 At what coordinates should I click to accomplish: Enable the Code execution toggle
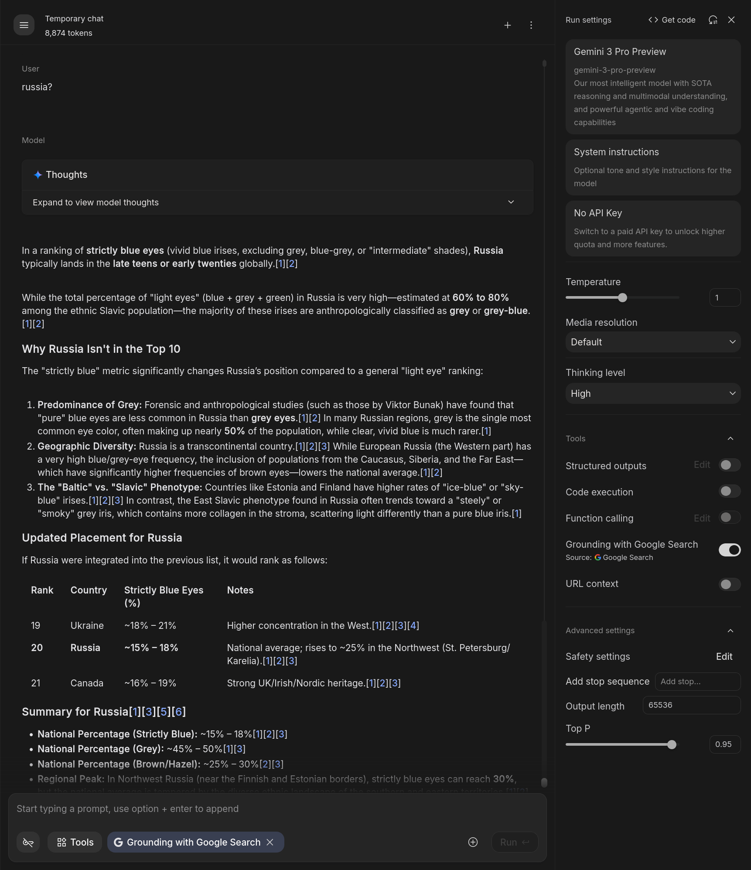point(730,491)
